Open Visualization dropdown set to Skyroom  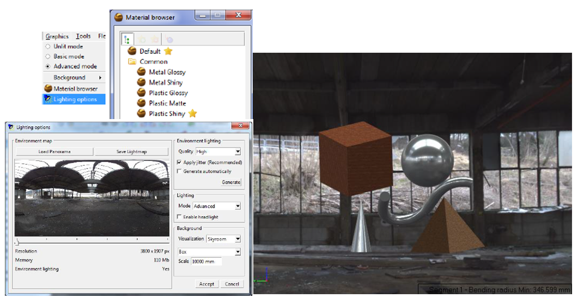point(223,239)
